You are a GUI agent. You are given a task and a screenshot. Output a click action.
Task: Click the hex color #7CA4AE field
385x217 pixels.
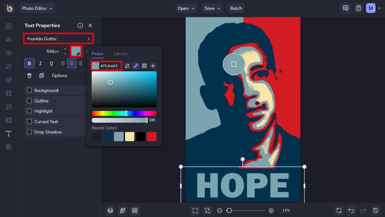[x=106, y=66]
